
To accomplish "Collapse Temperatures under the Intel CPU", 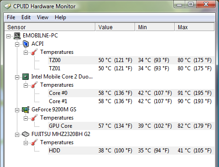I will (26, 85).
